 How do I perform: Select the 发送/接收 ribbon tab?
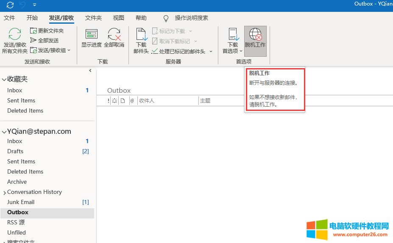(61, 18)
